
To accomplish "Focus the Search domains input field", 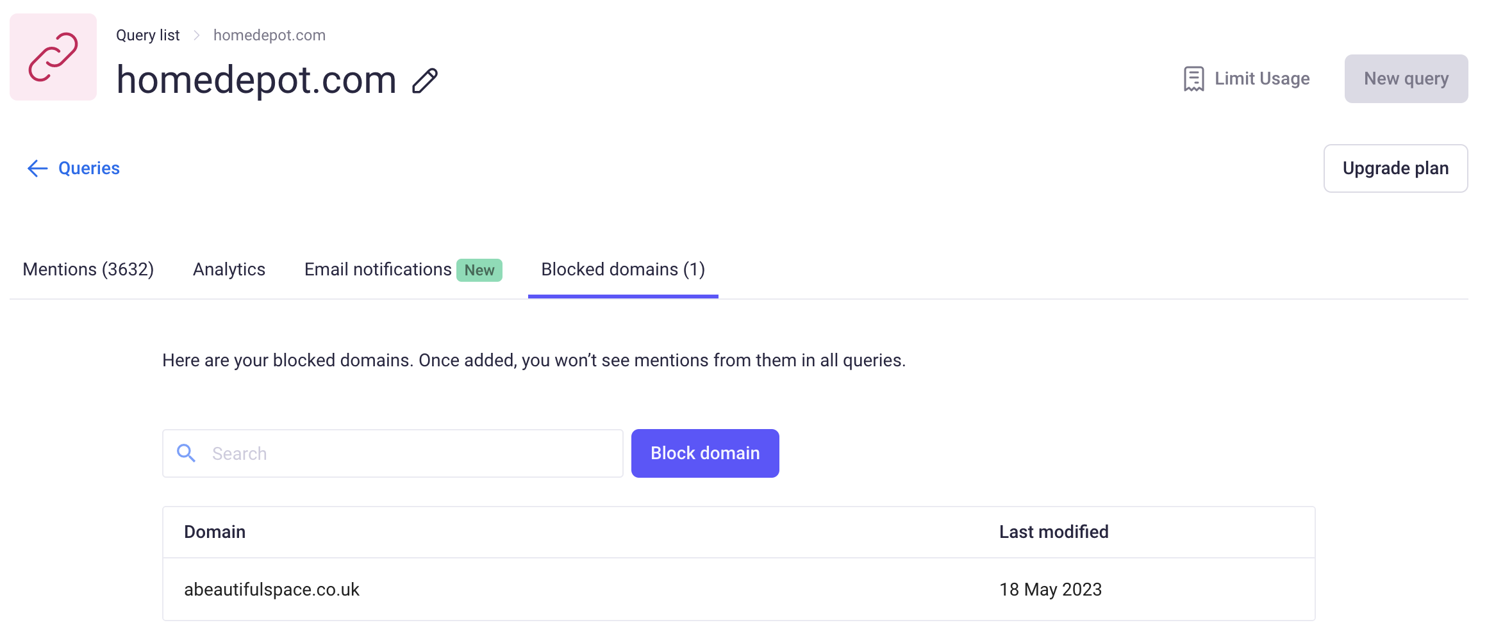I will [410, 453].
